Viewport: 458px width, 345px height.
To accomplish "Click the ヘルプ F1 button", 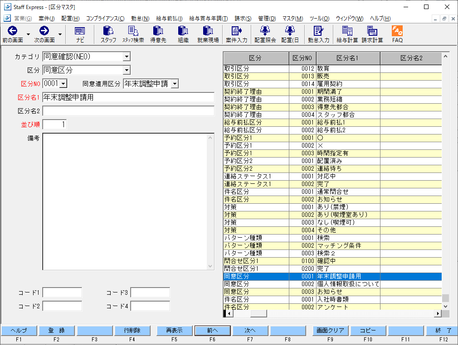I will (x=19, y=331).
